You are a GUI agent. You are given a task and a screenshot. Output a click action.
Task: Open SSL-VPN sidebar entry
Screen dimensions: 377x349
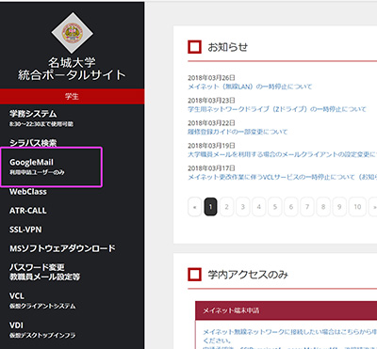tap(25, 230)
